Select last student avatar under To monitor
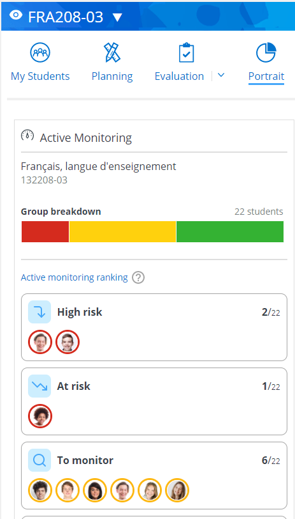This screenshot has height=519, width=295. click(177, 490)
